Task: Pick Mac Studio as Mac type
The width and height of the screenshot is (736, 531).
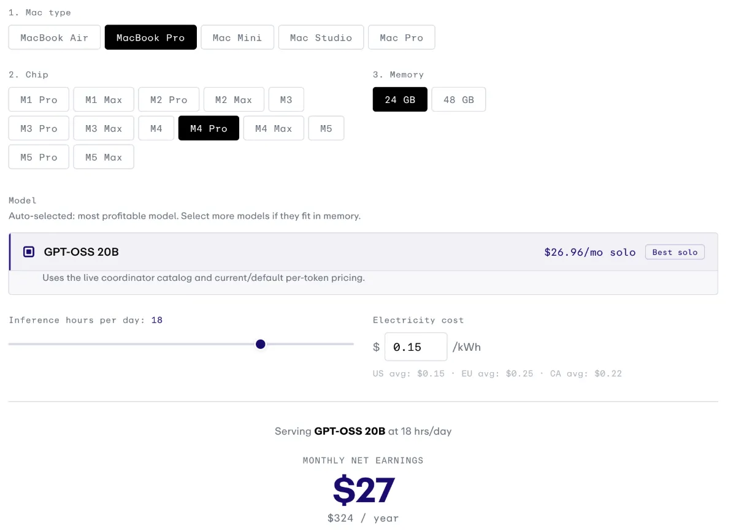Action: pos(321,37)
